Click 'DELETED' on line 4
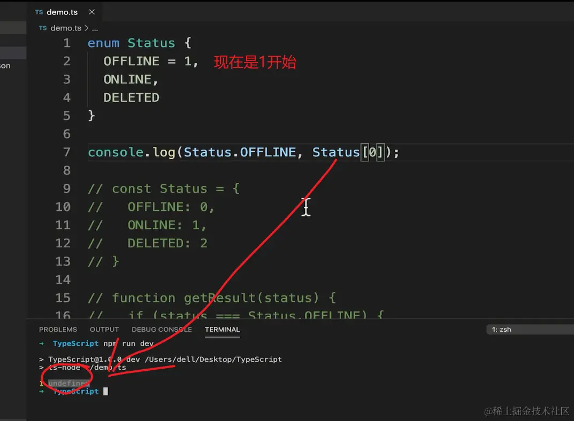Viewport: 574px width, 421px height. (132, 98)
